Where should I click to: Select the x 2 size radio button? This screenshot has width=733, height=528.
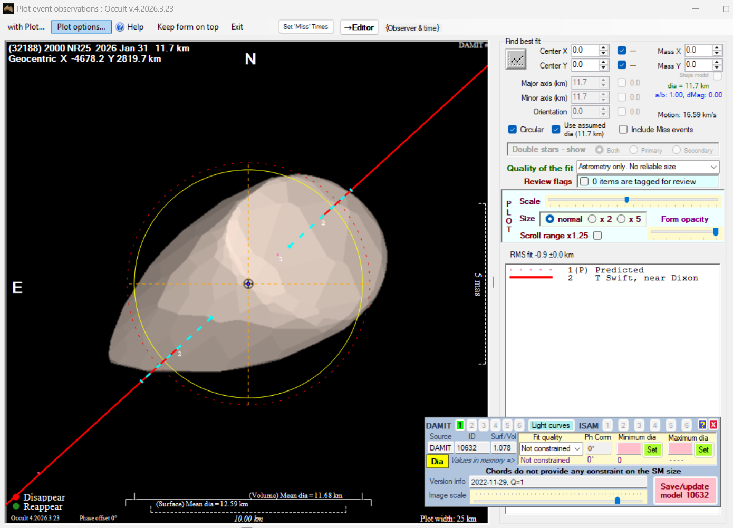pyautogui.click(x=592, y=219)
